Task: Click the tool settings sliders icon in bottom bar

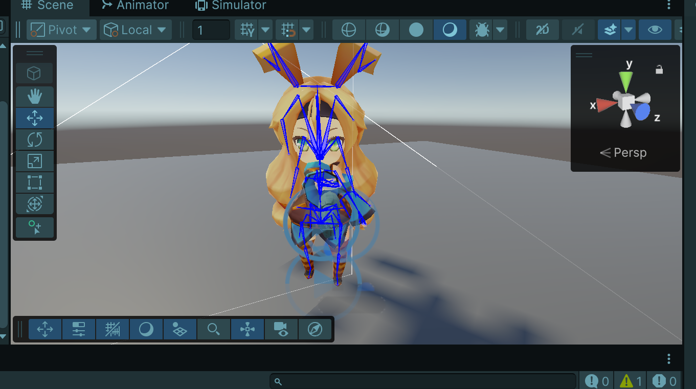Action: [79, 329]
